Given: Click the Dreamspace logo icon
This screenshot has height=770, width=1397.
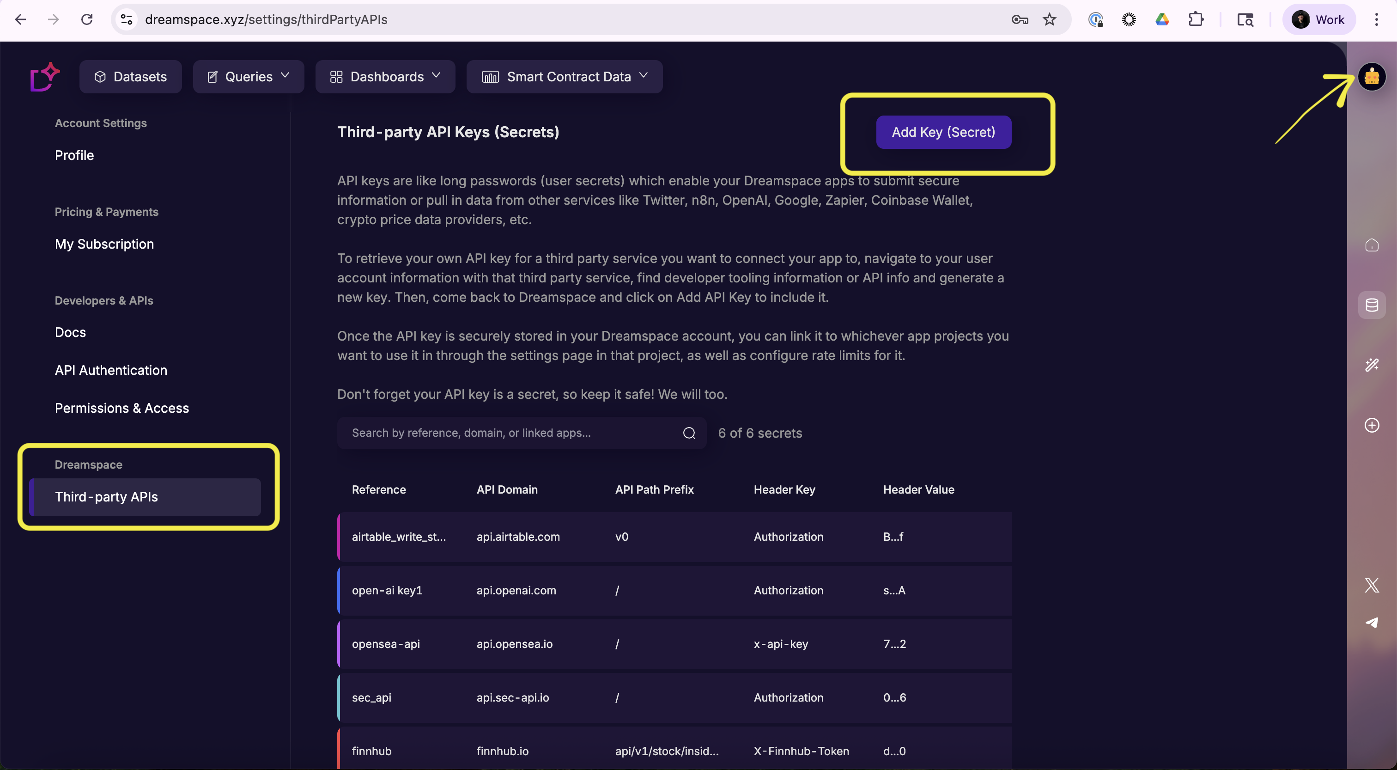Looking at the screenshot, I should tap(44, 77).
